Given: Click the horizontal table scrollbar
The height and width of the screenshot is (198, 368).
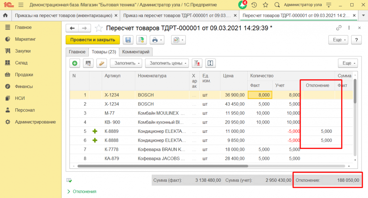Looking at the screenshot, I should pyautogui.click(x=163, y=166).
